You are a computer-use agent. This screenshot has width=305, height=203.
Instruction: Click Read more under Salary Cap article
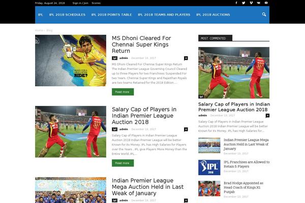point(123,163)
